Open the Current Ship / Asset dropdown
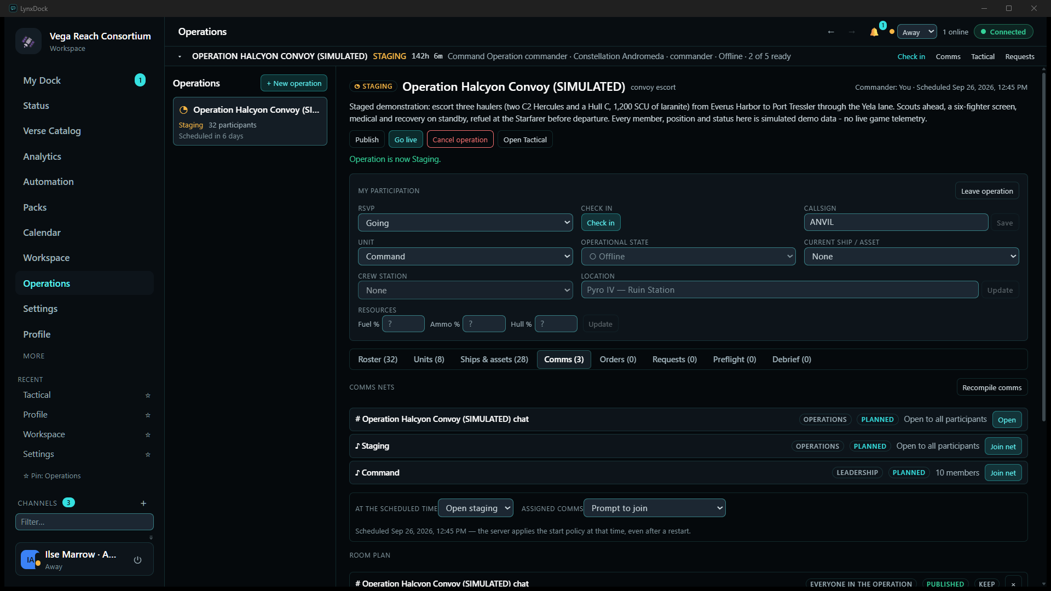 (x=911, y=257)
